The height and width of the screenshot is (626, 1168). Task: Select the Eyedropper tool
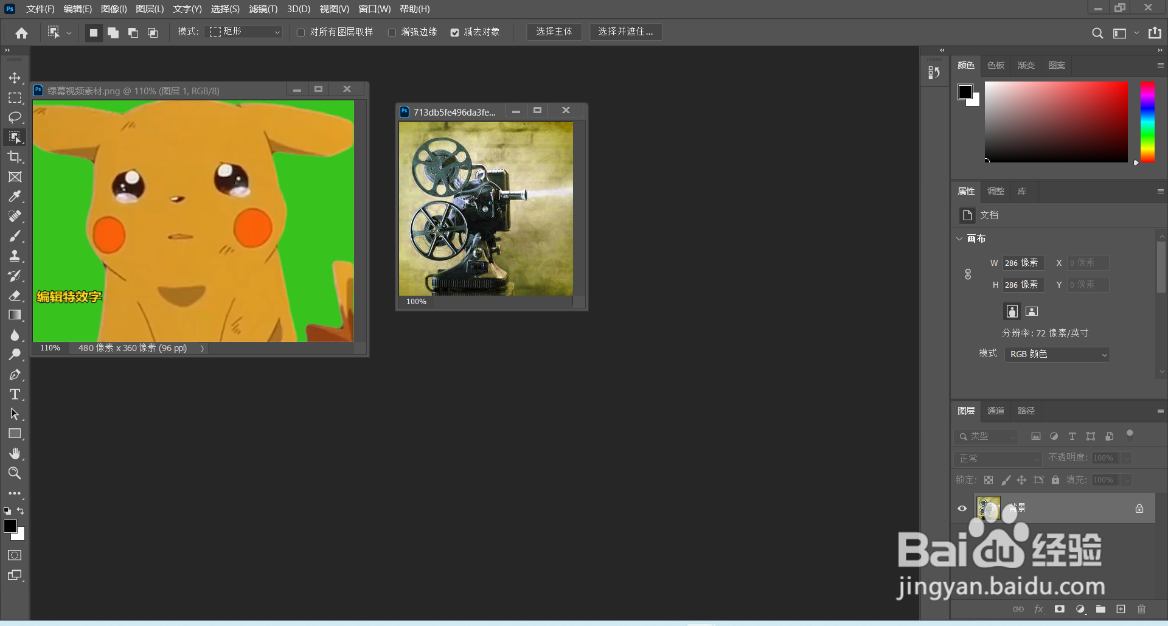[x=15, y=196]
